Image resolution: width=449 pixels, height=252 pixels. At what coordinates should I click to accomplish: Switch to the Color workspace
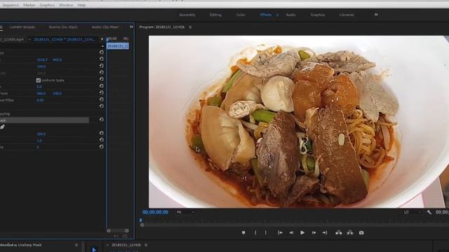coord(241,15)
